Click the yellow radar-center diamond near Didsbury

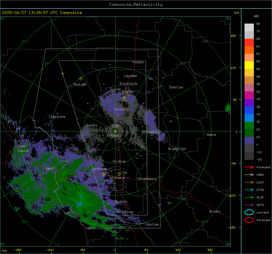pos(115,132)
